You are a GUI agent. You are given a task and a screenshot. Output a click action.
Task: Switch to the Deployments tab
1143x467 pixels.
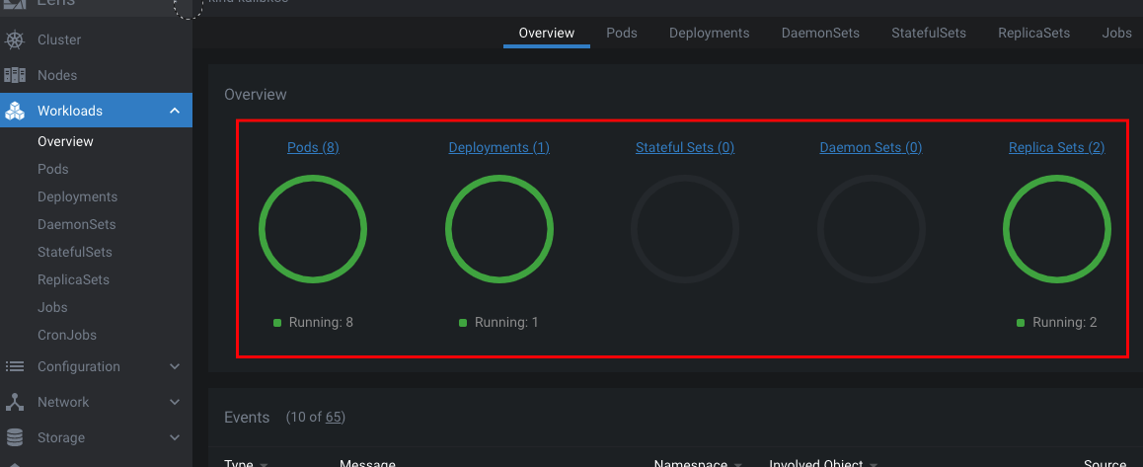[709, 33]
